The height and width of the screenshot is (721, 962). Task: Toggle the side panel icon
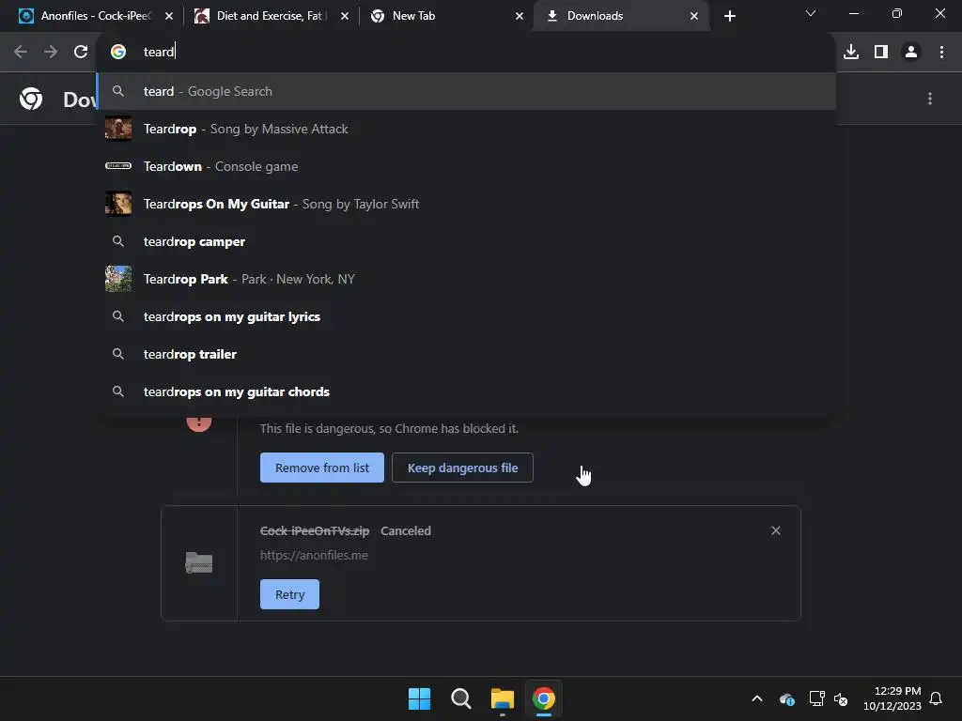(881, 52)
